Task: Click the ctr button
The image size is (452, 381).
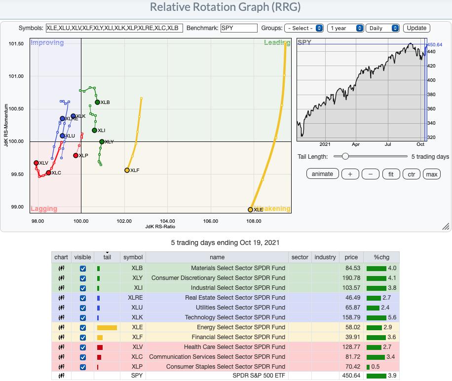Action: click(412, 174)
